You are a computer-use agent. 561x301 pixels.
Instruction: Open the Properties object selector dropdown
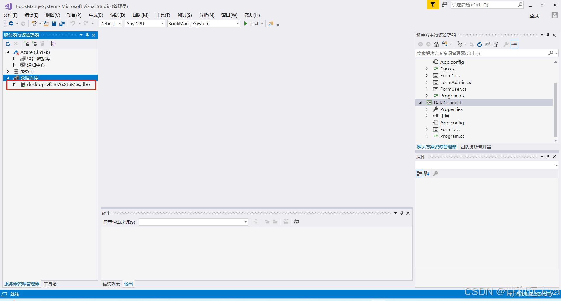[x=556, y=165]
